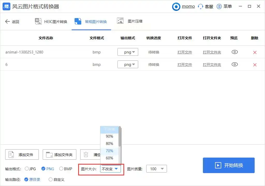Click the 添加文件 button
Image resolution: width=265 pixels, height=186 pixels.
22,154
